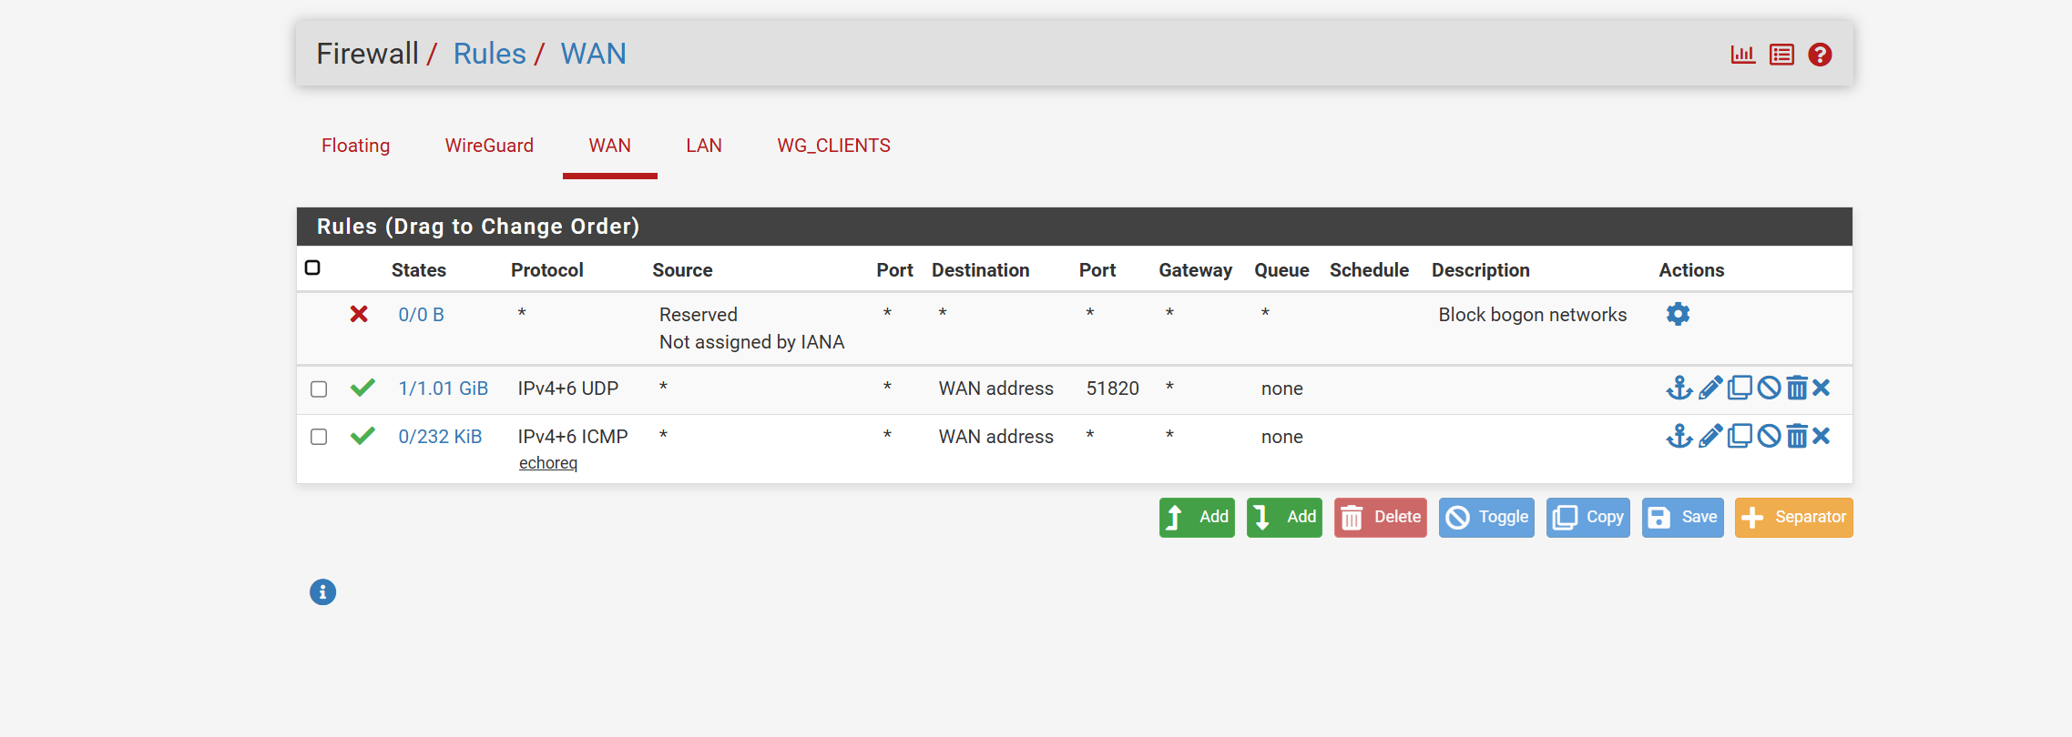The image size is (2072, 737).
Task: Edit the UDP 51820 rule with pencil
Action: (1710, 389)
